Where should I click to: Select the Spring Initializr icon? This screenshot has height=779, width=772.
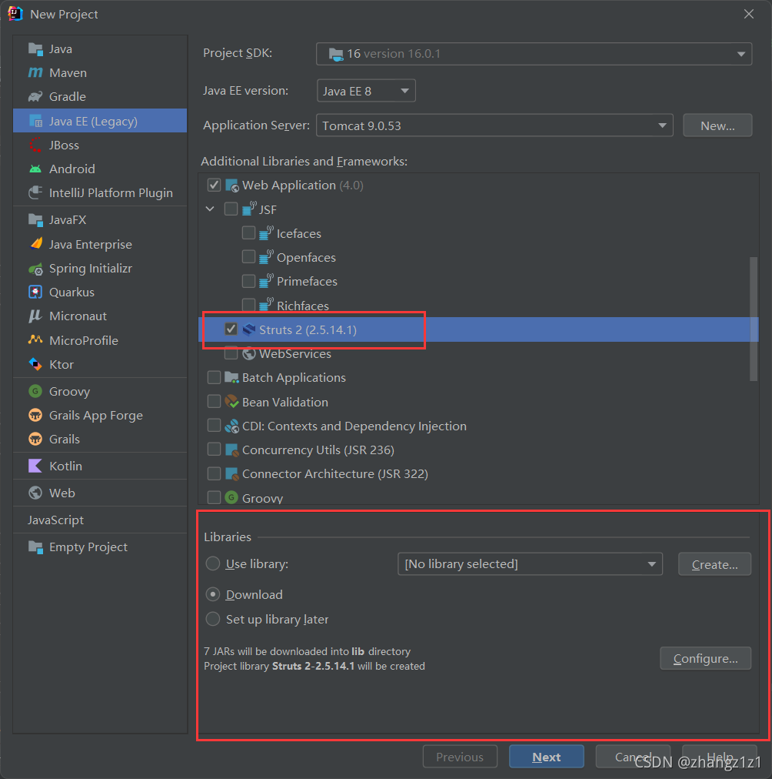[x=35, y=269]
